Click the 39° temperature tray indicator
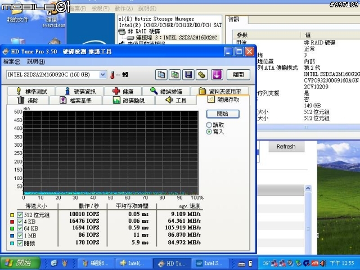The image size is (360, 270). coord(266,263)
